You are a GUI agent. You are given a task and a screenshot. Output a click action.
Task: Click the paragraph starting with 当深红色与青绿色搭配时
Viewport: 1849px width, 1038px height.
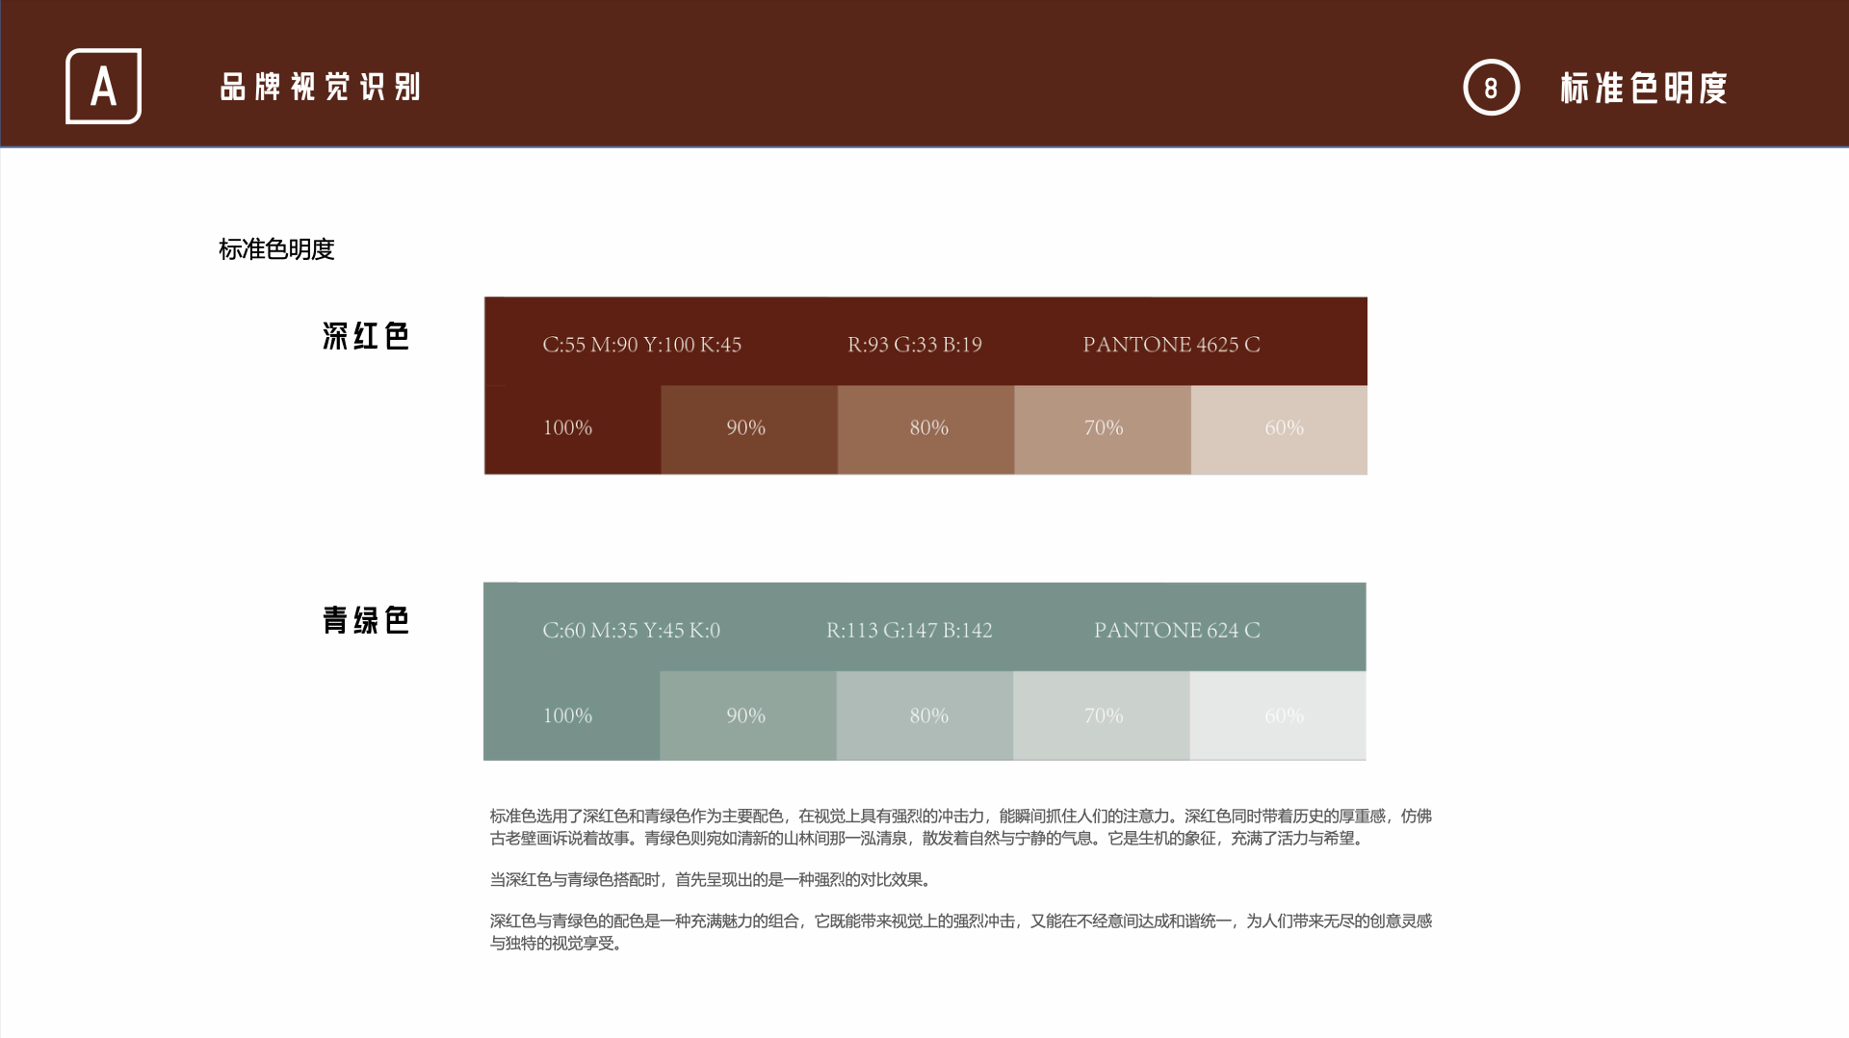711,879
